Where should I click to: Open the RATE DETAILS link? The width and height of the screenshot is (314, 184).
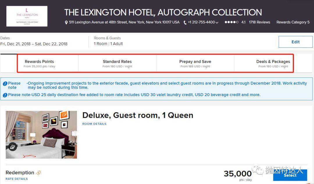coord(17,179)
